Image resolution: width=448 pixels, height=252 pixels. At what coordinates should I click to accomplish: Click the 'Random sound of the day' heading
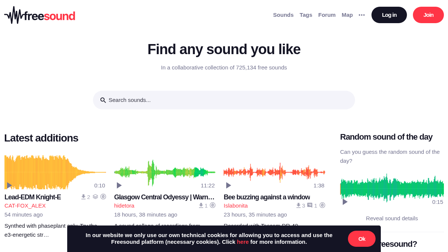[x=386, y=137]
